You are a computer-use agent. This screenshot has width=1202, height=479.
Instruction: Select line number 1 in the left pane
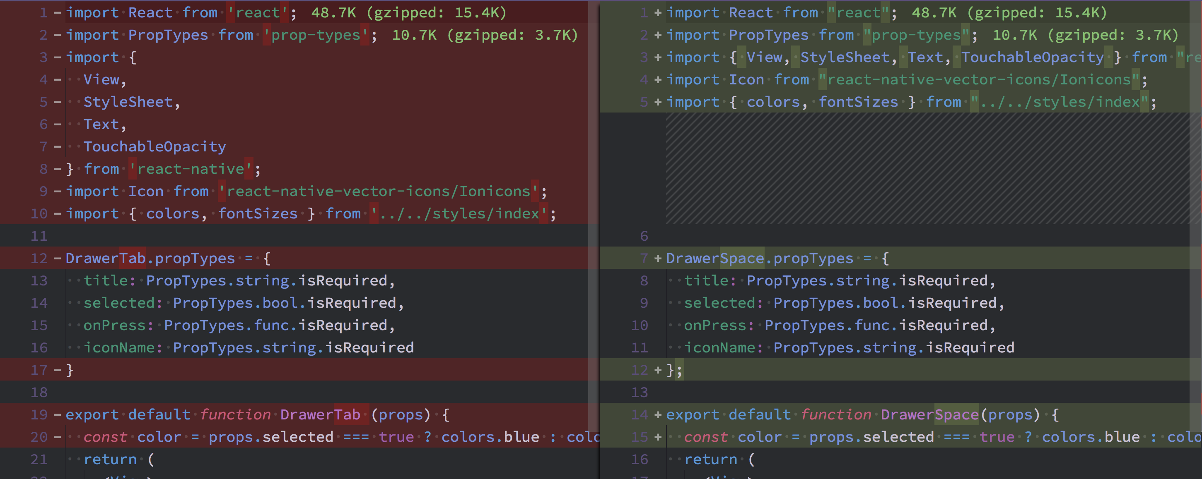tap(43, 12)
